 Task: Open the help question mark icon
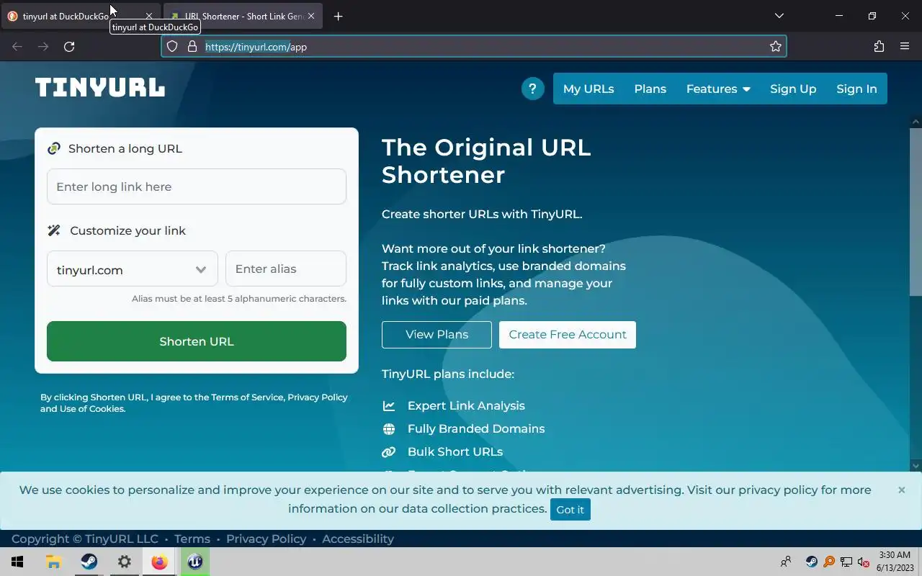533,89
